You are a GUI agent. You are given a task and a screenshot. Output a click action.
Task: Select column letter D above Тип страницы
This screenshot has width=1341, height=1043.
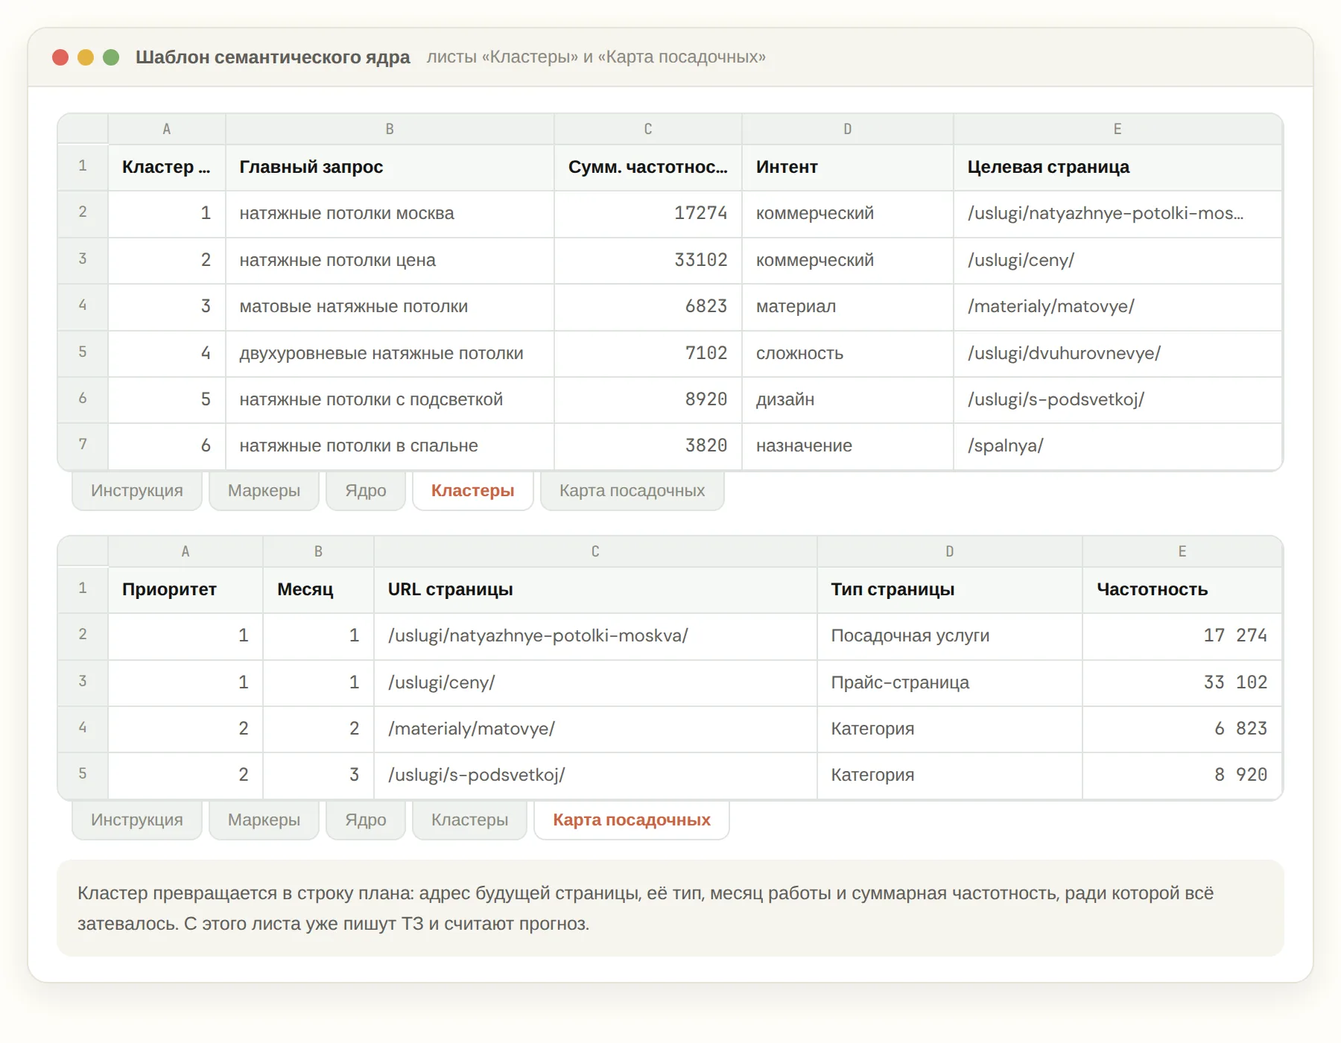pyautogui.click(x=950, y=551)
